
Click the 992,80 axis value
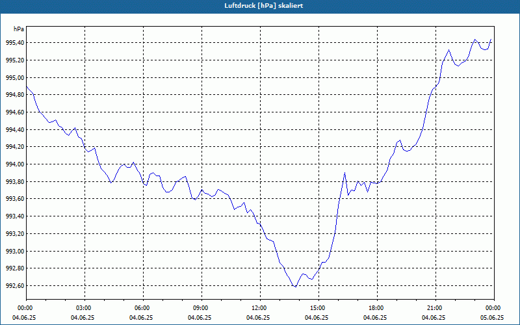pyautogui.click(x=15, y=268)
